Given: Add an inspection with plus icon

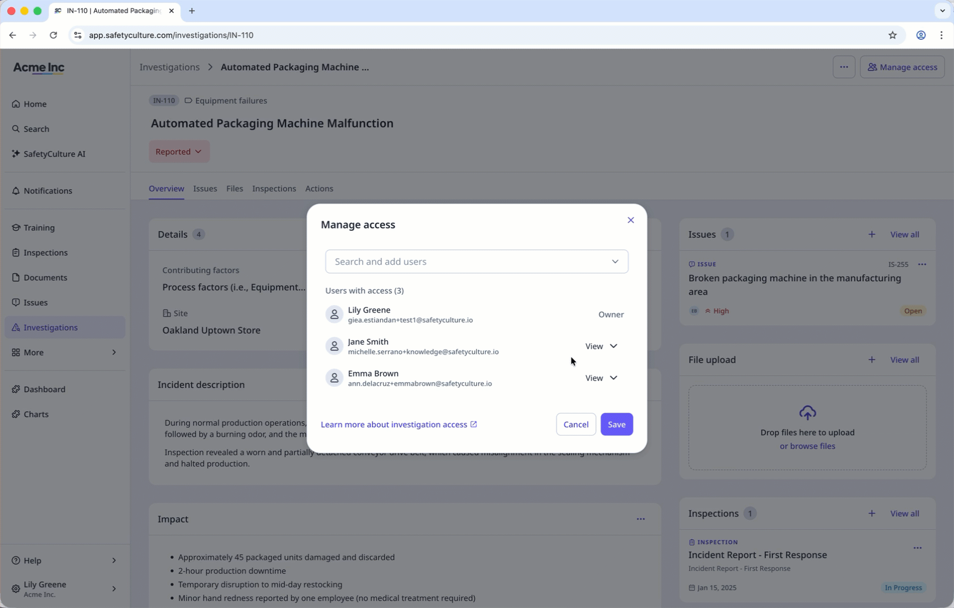Looking at the screenshot, I should click(x=872, y=513).
